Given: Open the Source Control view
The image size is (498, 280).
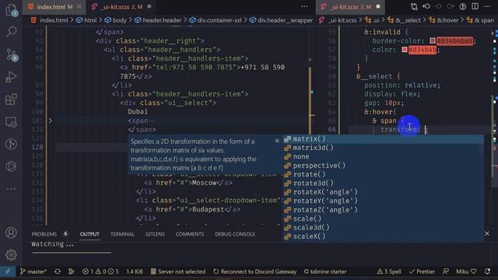Looking at the screenshot, I should click(x=12, y=54).
